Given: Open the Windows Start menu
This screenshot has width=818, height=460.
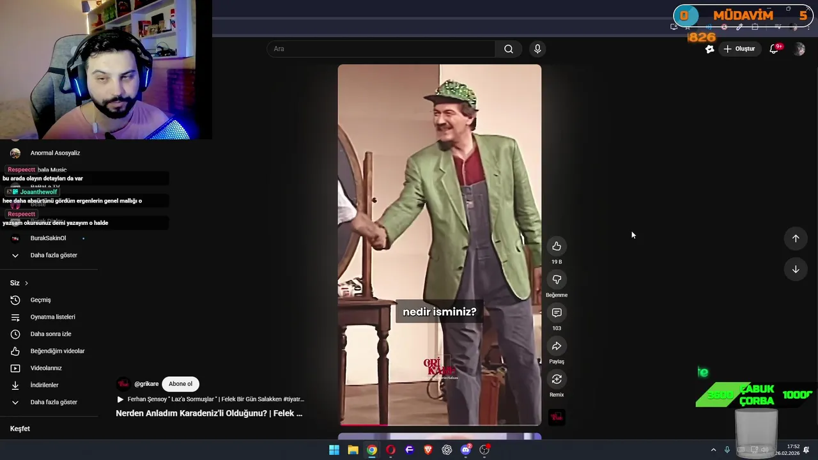Looking at the screenshot, I should pyautogui.click(x=334, y=450).
